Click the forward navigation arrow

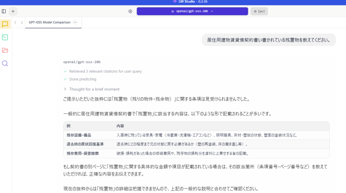(22, 23)
